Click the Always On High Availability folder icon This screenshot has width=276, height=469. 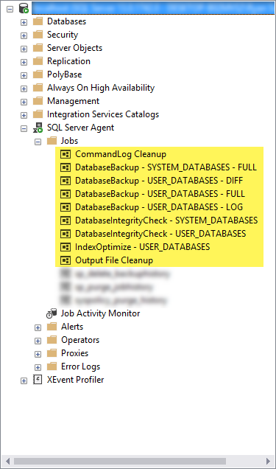[38, 88]
